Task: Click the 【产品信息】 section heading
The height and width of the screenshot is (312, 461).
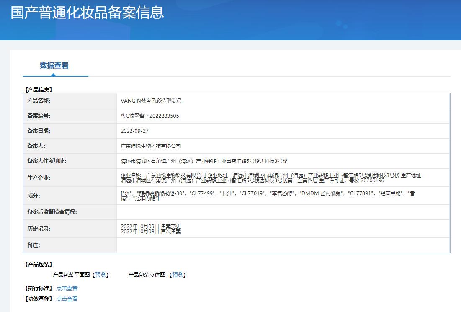Action: click(x=39, y=90)
